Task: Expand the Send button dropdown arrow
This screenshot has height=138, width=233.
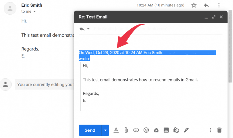Action: pyautogui.click(x=105, y=130)
